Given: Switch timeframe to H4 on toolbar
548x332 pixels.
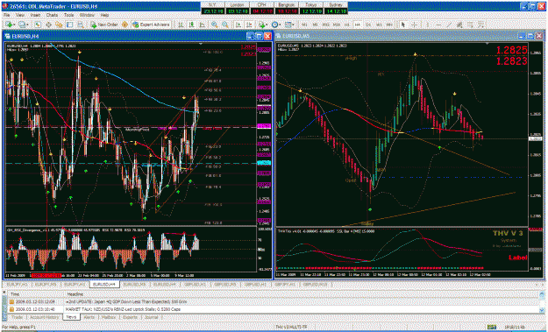Looking at the screenshot, I should 357,25.
